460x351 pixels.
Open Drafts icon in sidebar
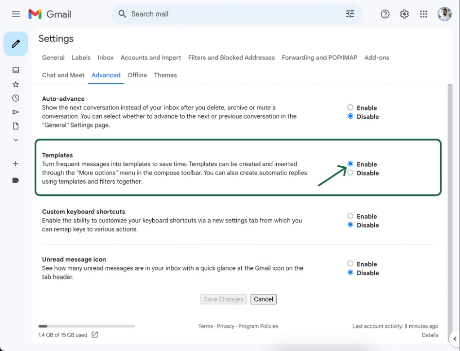(x=16, y=126)
